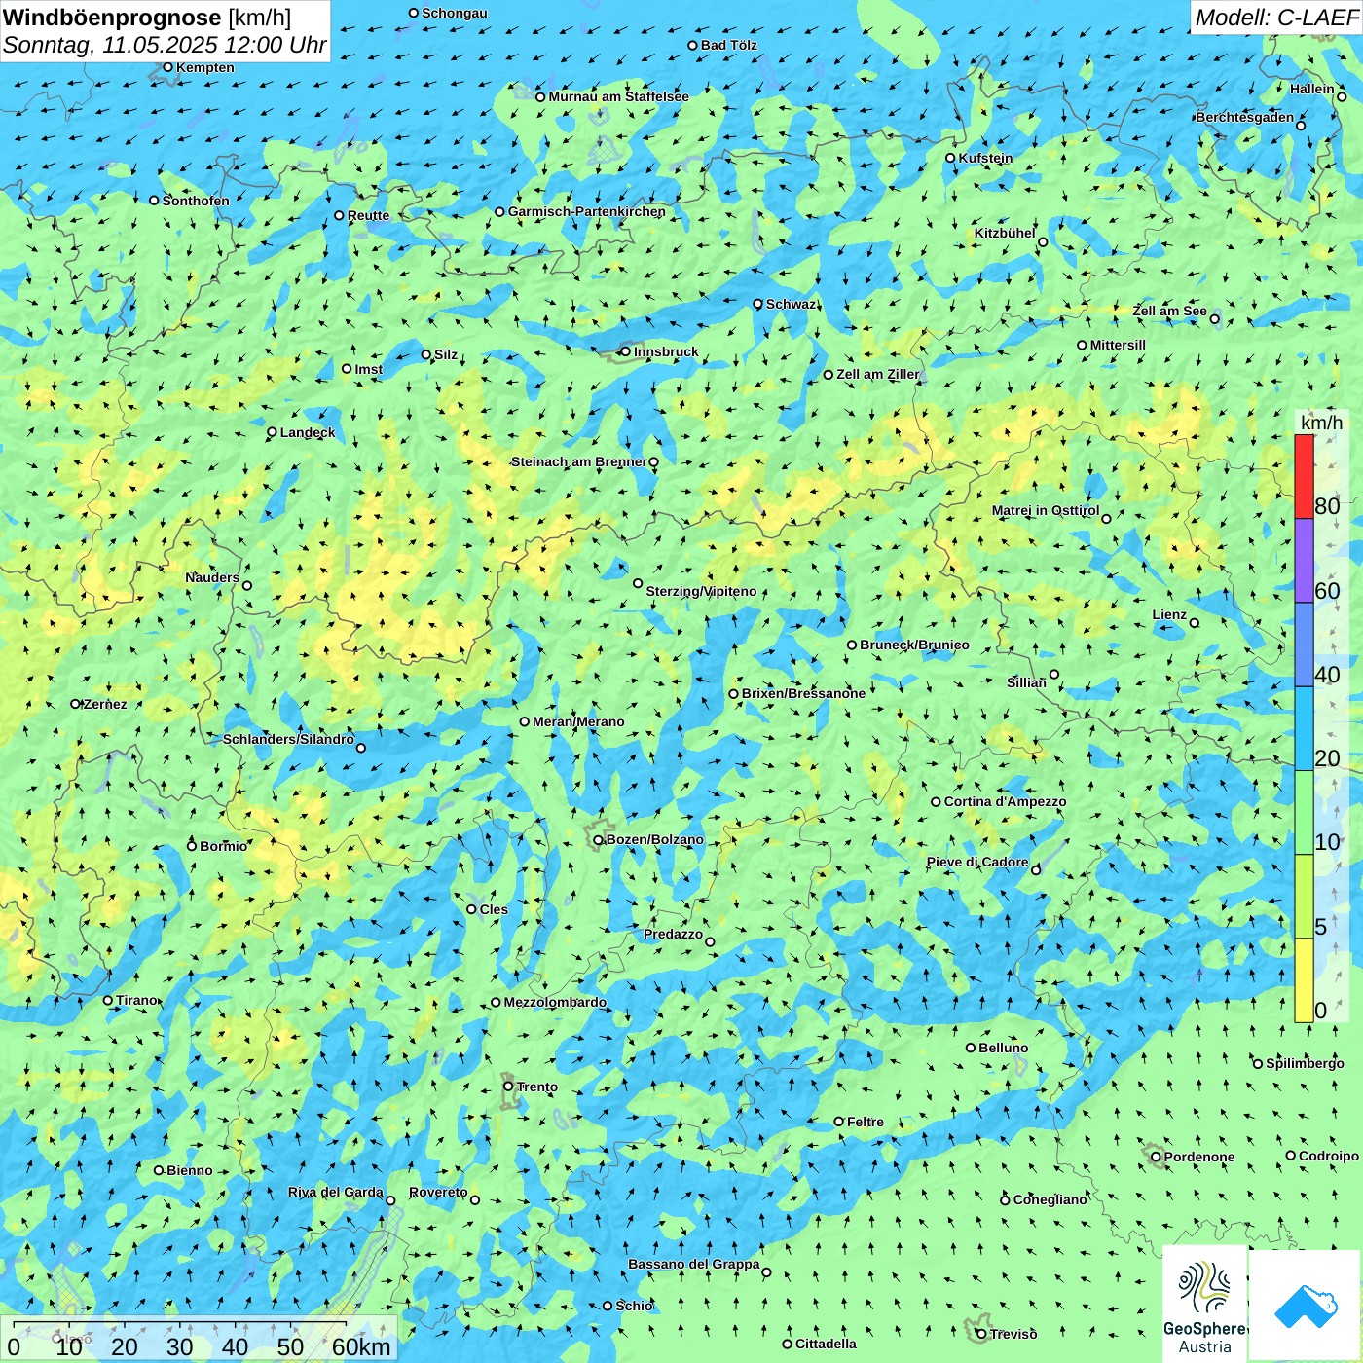Click the Conegliano city label
This screenshot has width=1363, height=1363.
click(x=1050, y=1199)
